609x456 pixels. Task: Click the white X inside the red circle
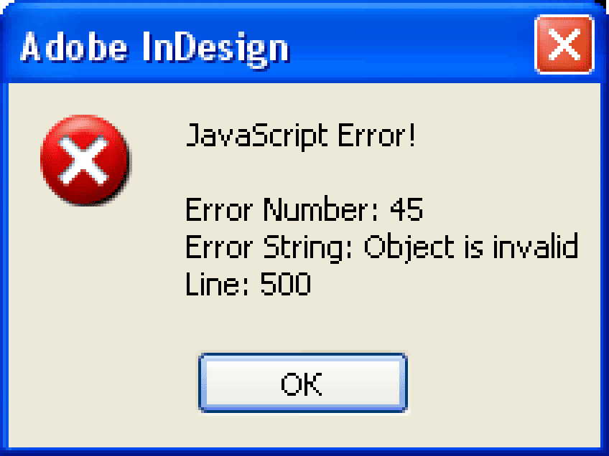(x=83, y=159)
